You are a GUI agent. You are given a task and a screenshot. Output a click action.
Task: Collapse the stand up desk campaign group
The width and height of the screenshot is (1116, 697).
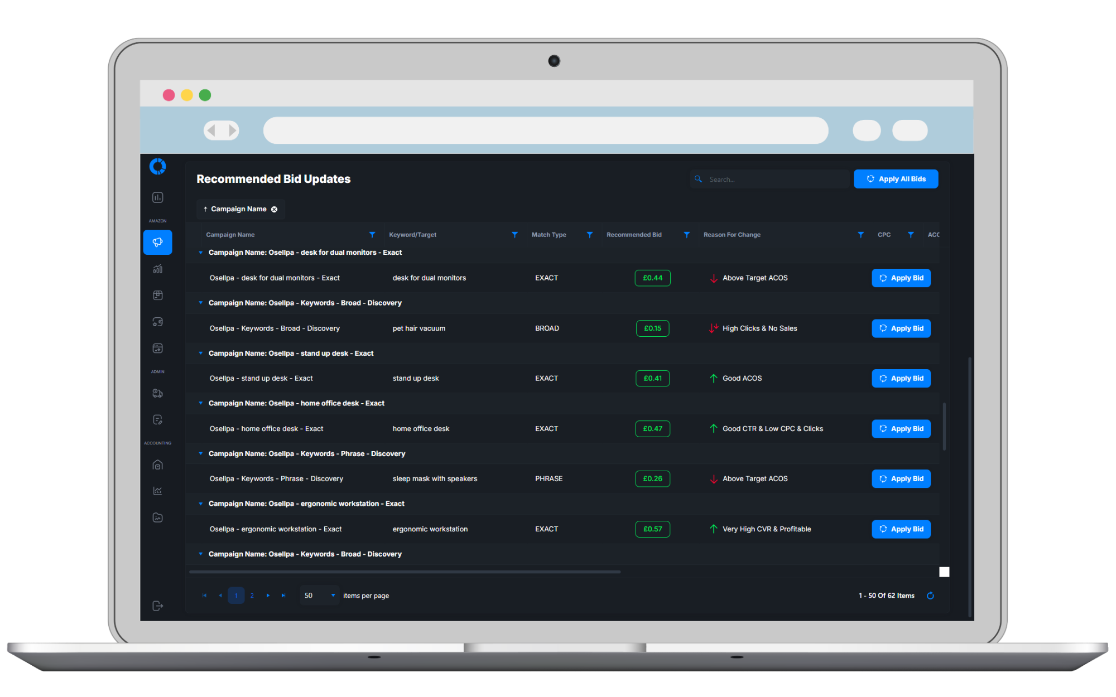tap(201, 353)
